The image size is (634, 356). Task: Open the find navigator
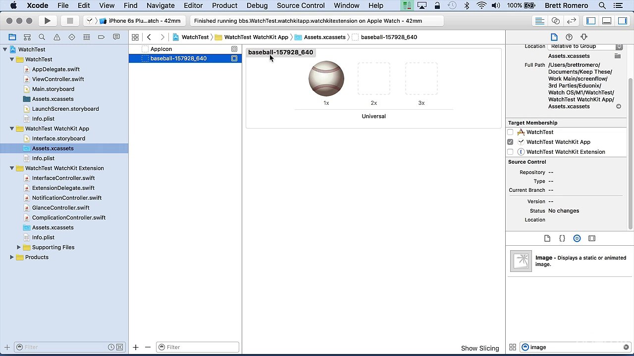click(42, 37)
